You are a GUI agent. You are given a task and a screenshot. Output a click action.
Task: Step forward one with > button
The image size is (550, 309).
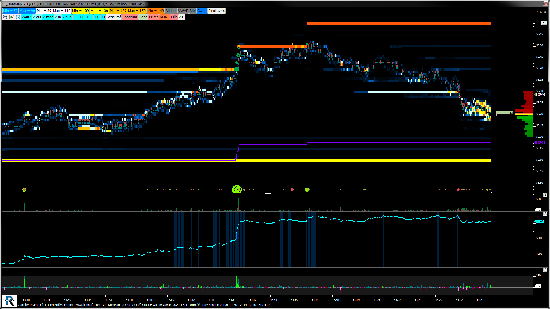point(91,17)
